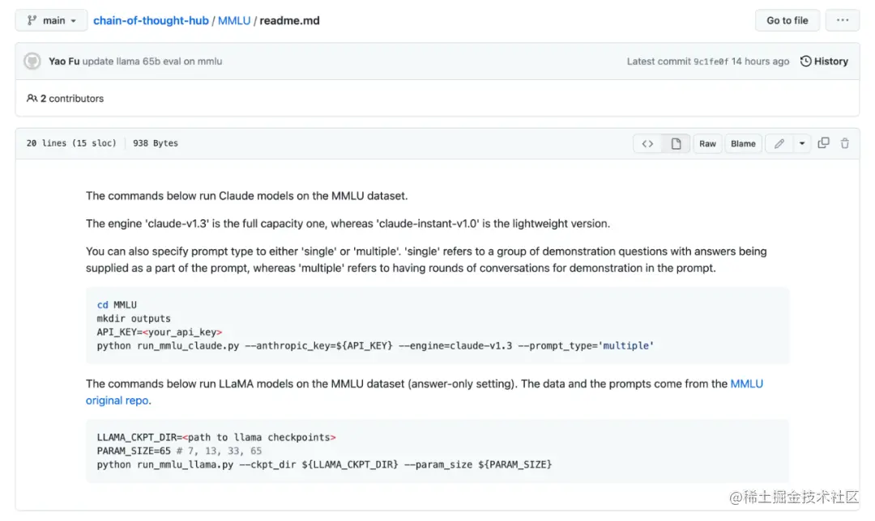The width and height of the screenshot is (875, 521).
Task: Open edit options dropdown caret
Action: coord(802,144)
